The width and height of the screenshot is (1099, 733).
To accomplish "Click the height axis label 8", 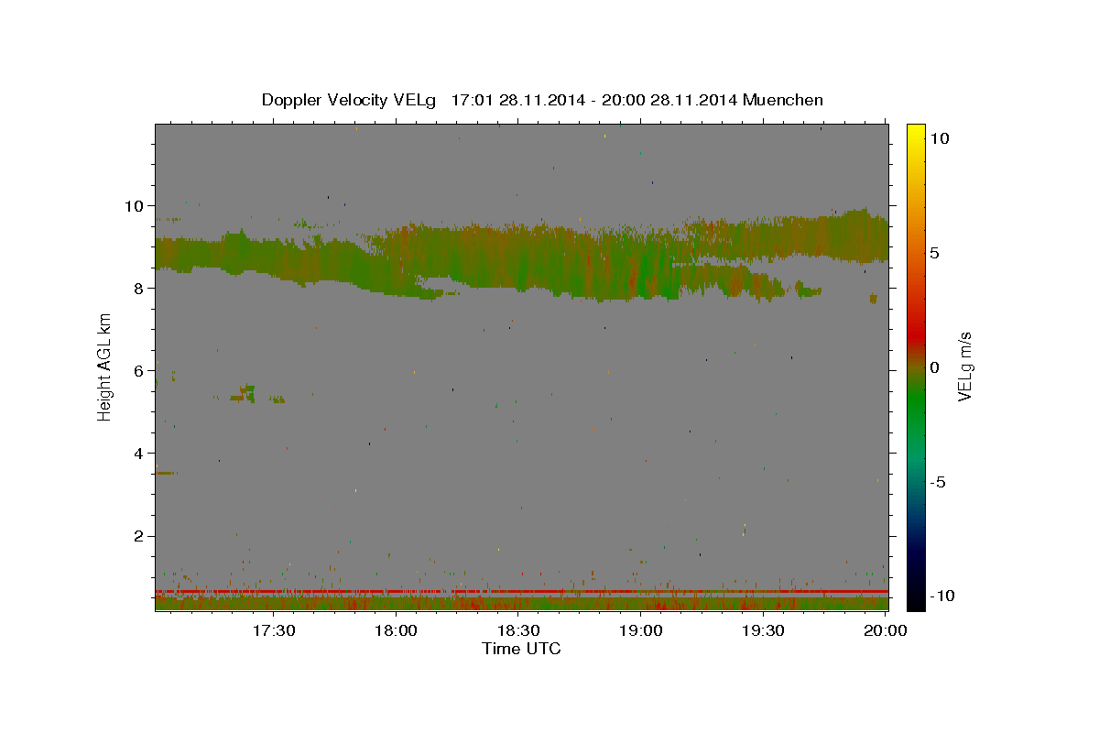I will (x=136, y=289).
